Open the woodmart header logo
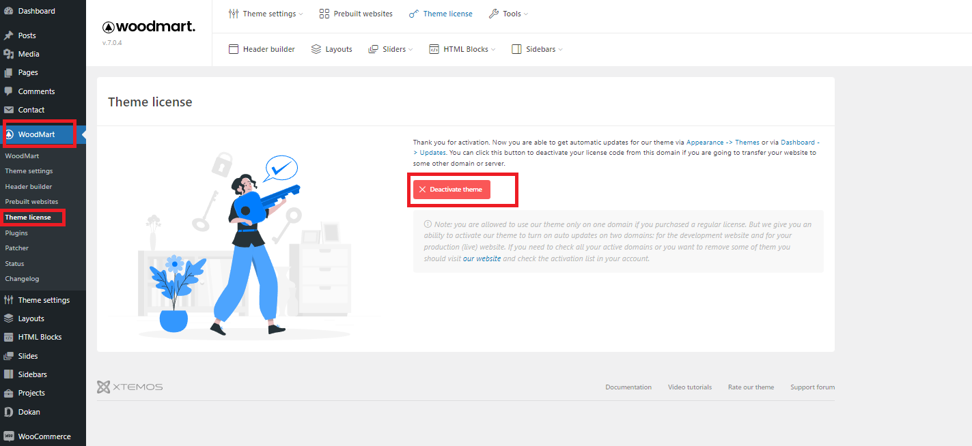 pos(149,27)
